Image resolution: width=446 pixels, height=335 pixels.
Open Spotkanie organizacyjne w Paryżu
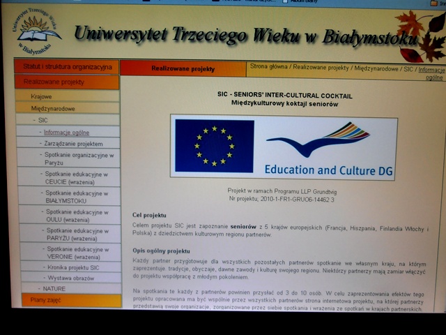pyautogui.click(x=79, y=158)
